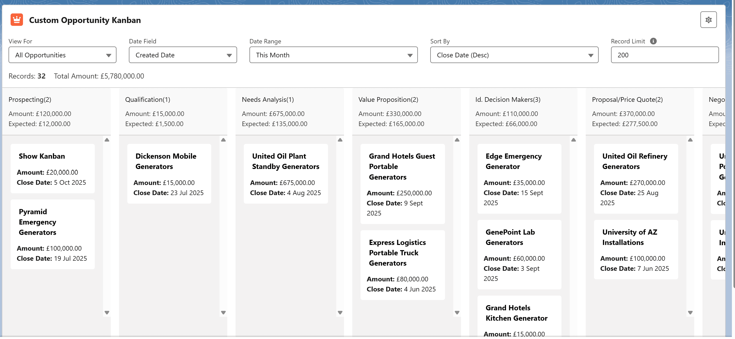Open the kanban settings gear
Screen dimensions: 735x339
pos(708,20)
